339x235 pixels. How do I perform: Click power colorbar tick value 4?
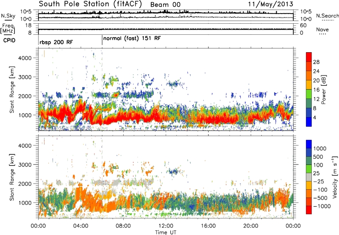click(x=315, y=117)
